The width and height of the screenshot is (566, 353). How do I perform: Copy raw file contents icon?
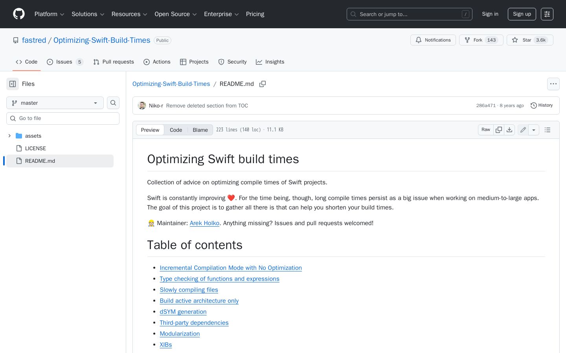pos(499,130)
